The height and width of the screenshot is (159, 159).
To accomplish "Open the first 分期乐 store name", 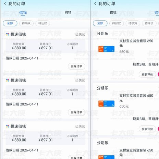I will [102, 34].
